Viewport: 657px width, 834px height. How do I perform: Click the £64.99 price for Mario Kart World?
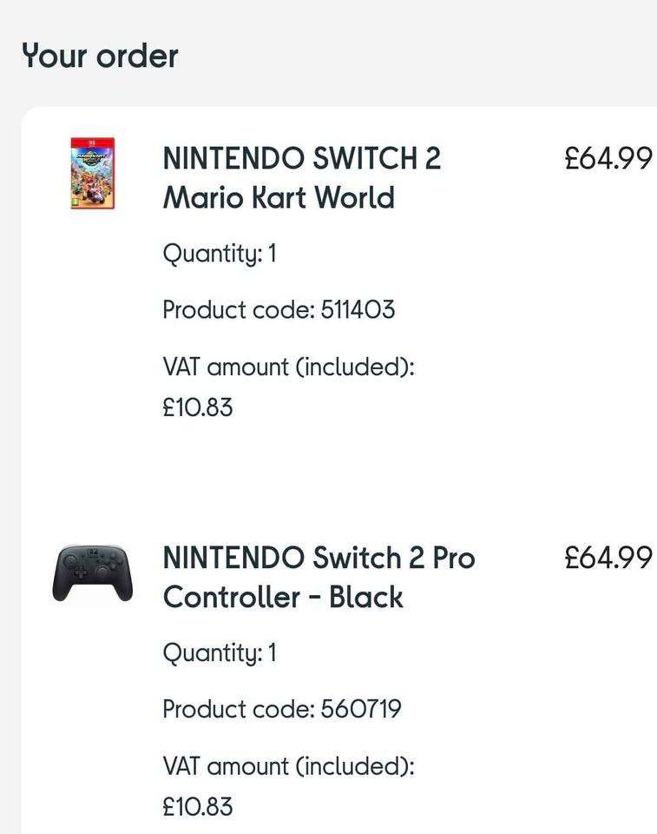click(x=608, y=159)
